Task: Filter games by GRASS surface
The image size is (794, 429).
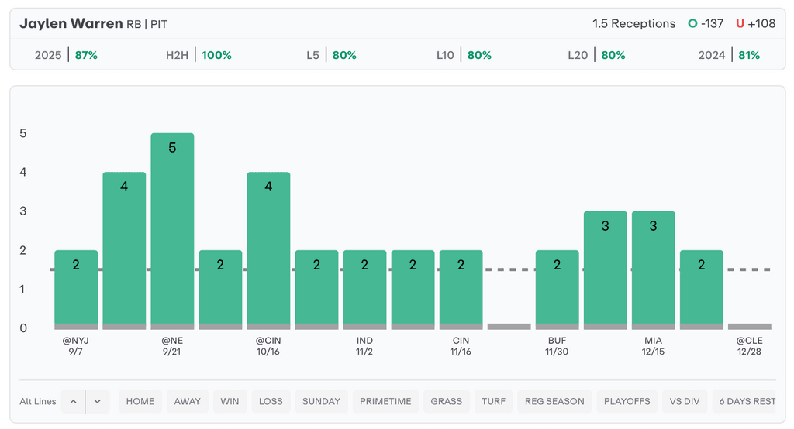Action: [x=447, y=401]
